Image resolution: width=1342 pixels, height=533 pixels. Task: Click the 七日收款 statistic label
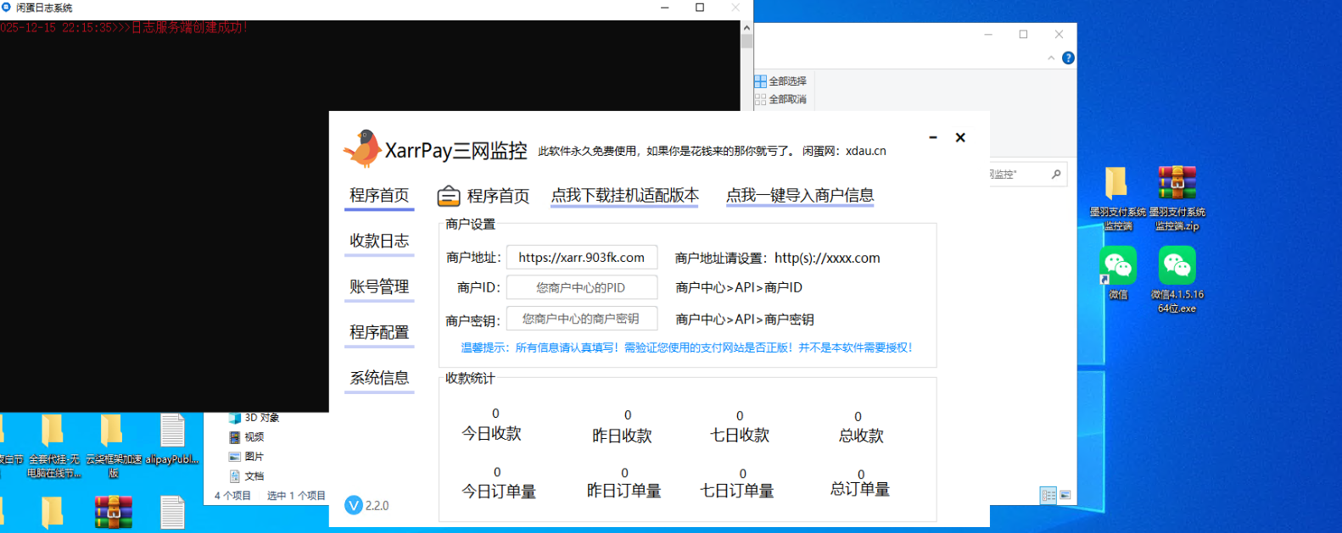click(739, 435)
